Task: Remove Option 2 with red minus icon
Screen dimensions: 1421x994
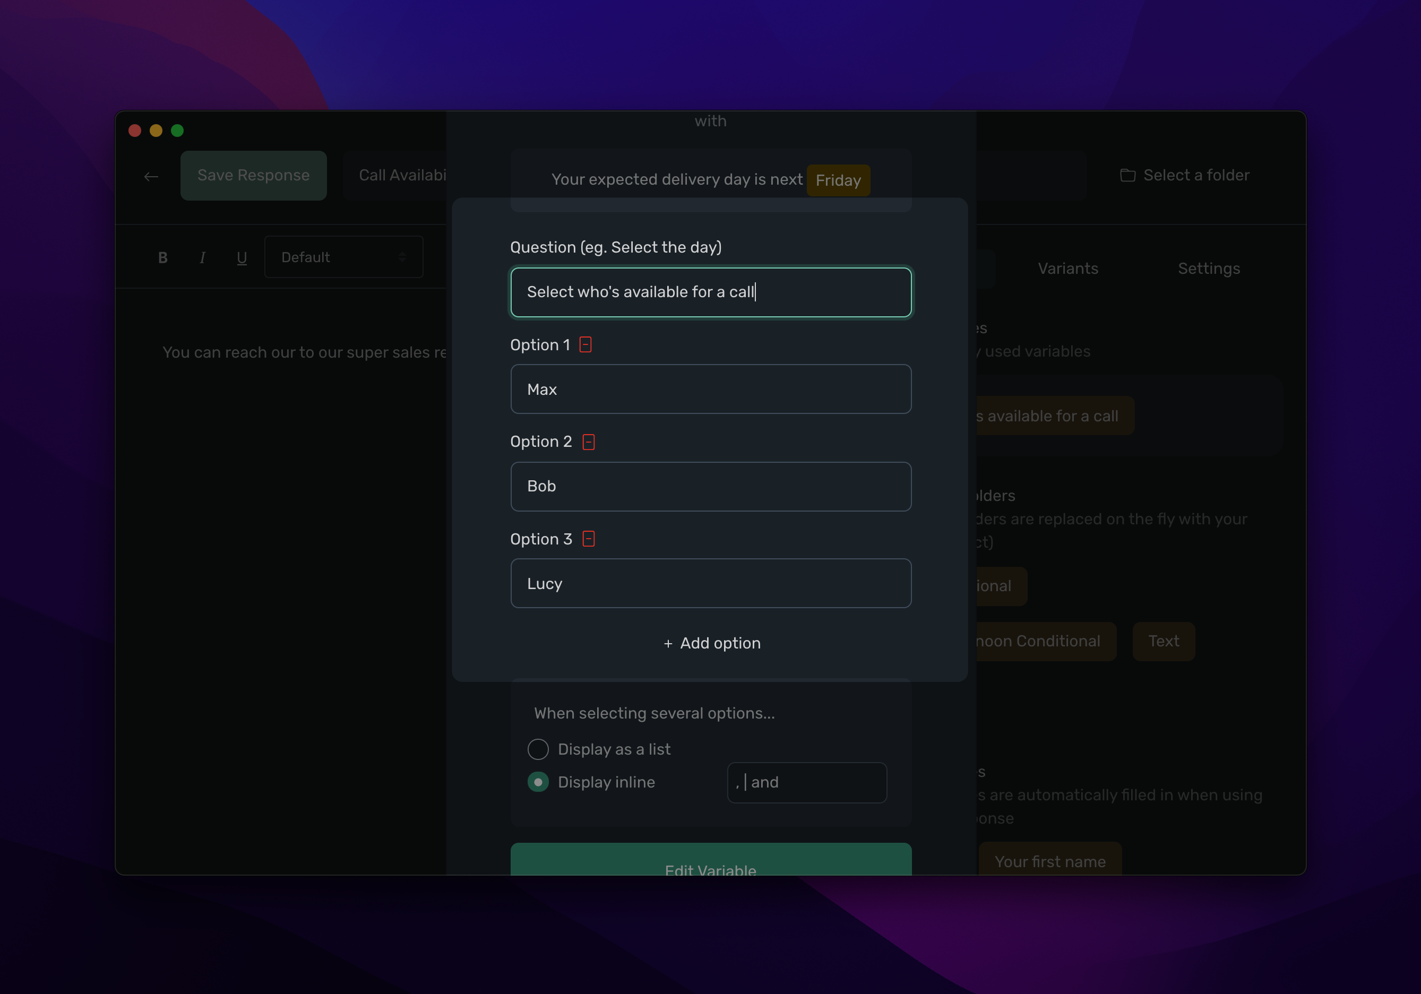Action: pos(588,442)
